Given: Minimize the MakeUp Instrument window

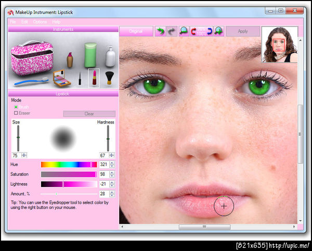Looking at the screenshot, I should click(270, 10).
